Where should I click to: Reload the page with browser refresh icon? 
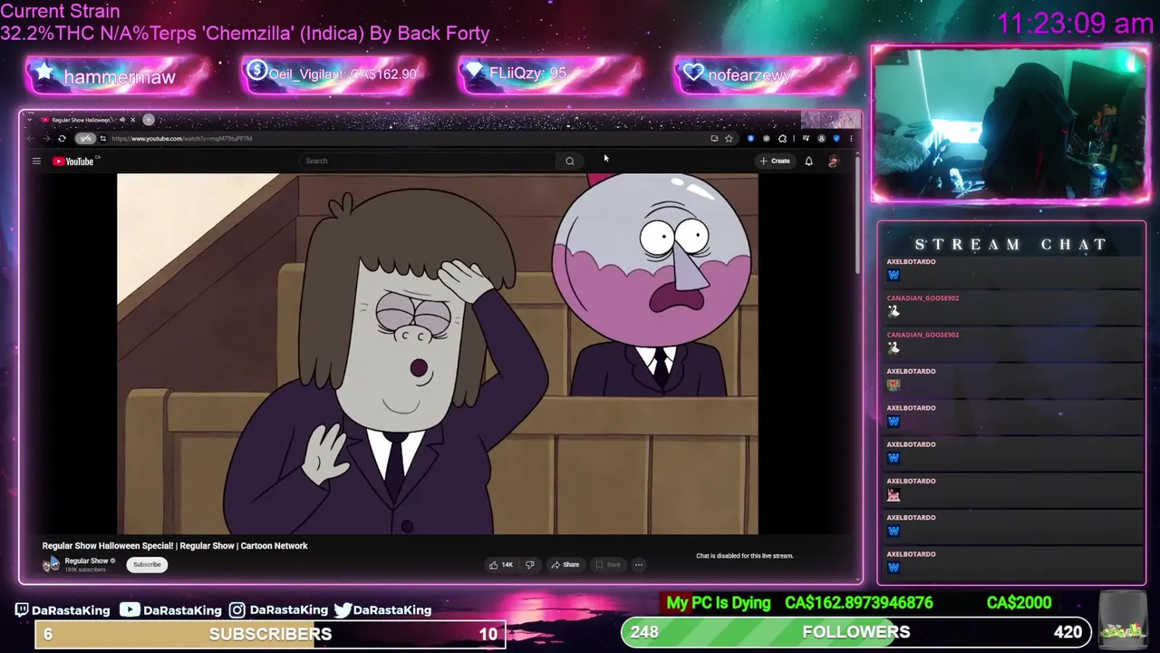pyautogui.click(x=62, y=139)
